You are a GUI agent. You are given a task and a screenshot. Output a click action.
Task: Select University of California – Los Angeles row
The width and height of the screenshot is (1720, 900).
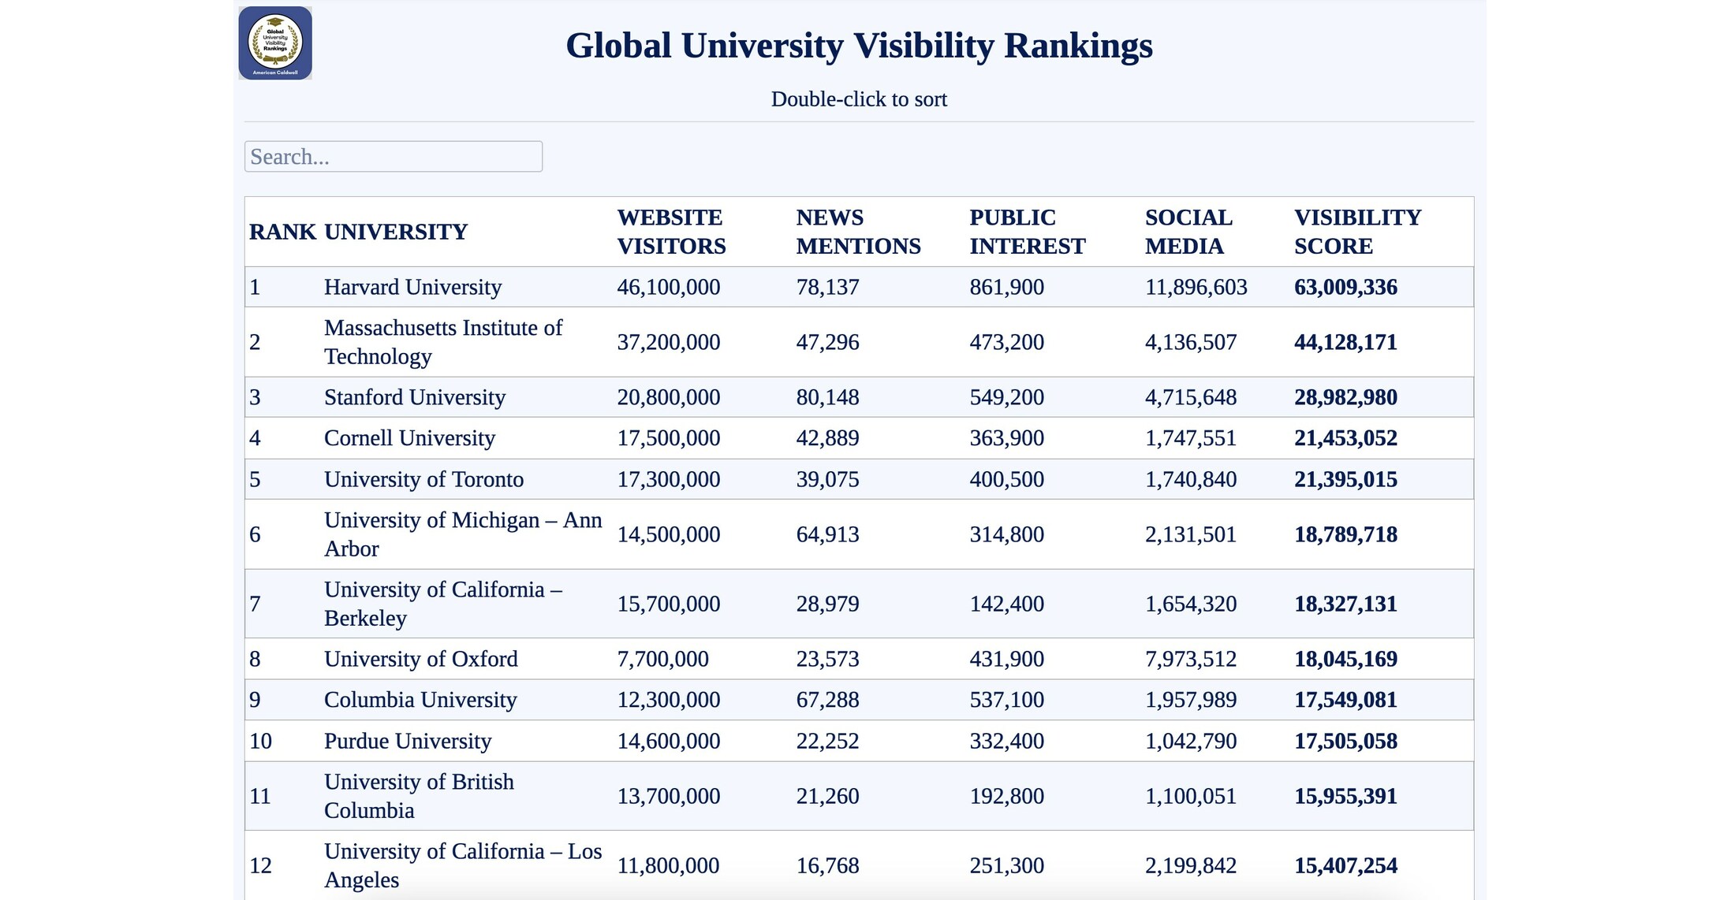(462, 865)
